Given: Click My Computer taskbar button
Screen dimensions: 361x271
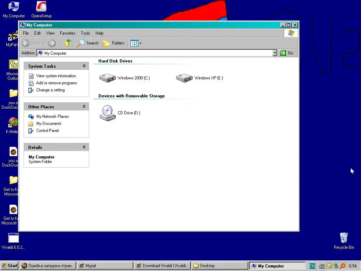Looking at the screenshot, I should (277, 266).
